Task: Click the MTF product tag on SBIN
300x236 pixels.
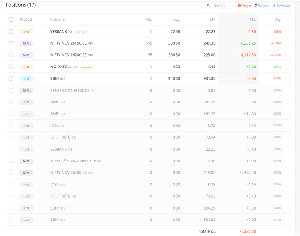Action: tap(27, 78)
